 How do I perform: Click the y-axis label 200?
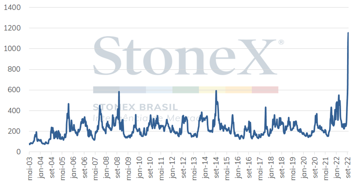point(14,131)
